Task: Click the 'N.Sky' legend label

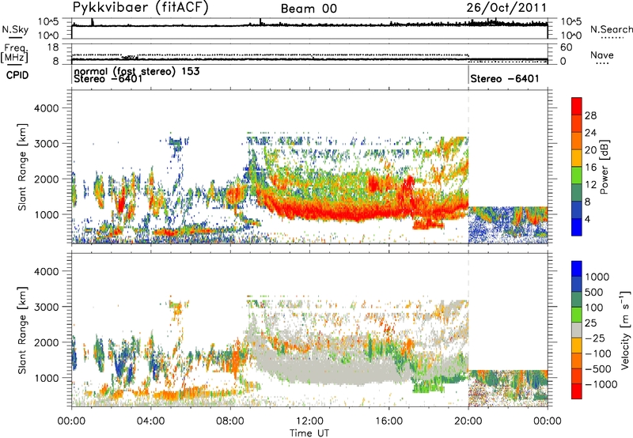Action: pyautogui.click(x=15, y=30)
